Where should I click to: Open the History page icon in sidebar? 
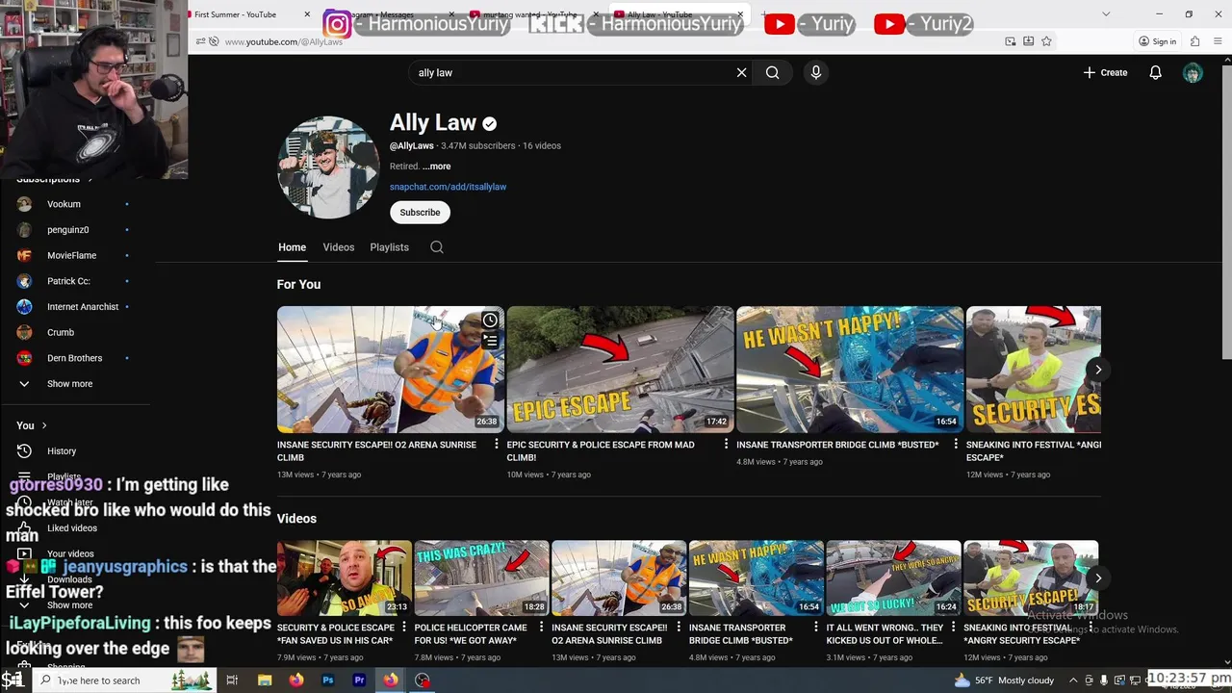coord(24,450)
